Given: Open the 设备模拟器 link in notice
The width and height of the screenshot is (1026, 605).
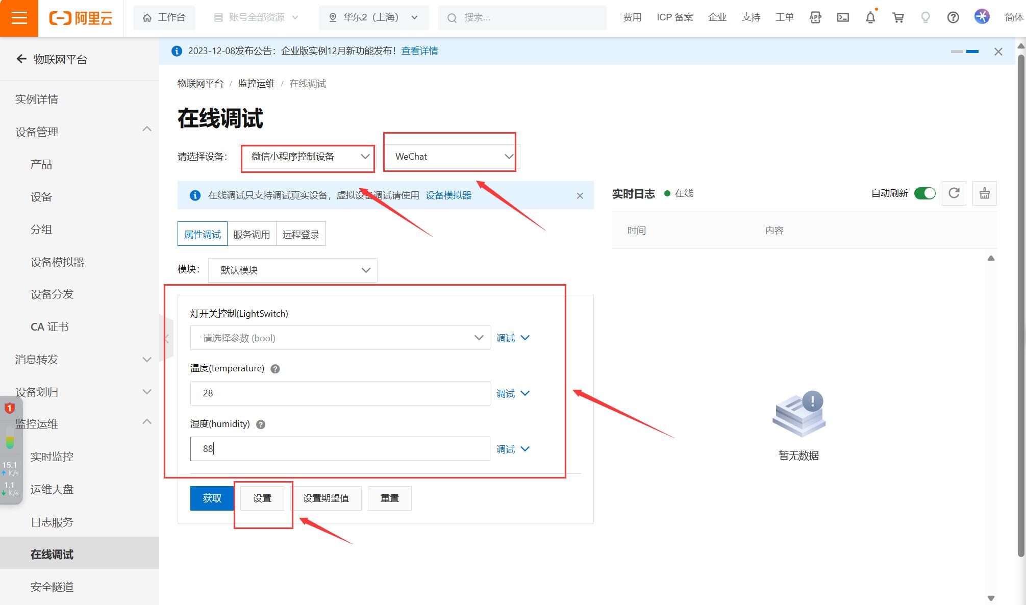Looking at the screenshot, I should coord(448,195).
